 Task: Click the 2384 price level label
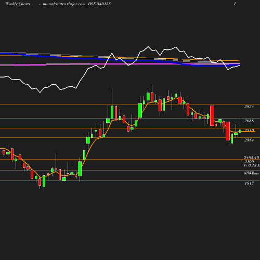point(249,140)
